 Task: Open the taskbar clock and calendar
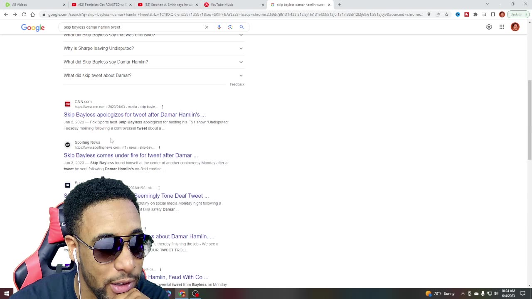508,294
